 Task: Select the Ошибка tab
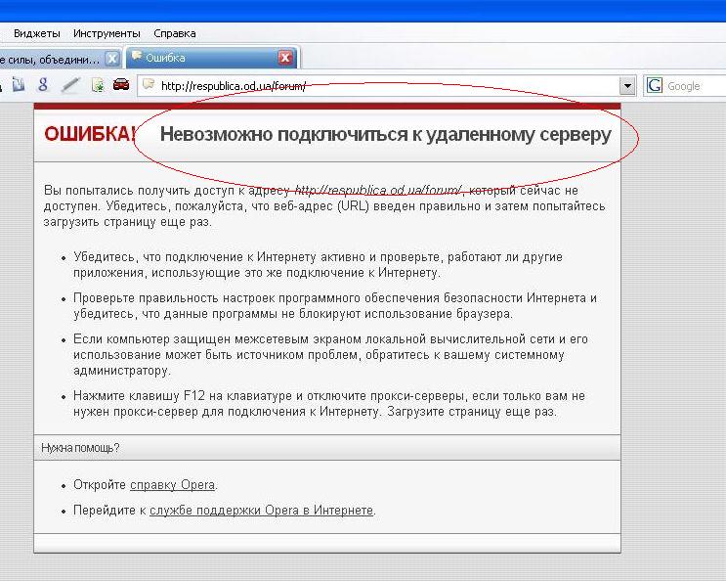point(213,58)
